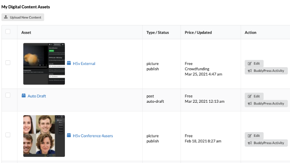Click the box icon beside H5v Conference 4users
Viewport: 290px width, 163px height.
point(69,135)
